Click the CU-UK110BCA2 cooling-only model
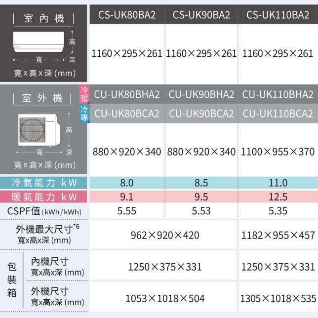The width and height of the screenshot is (318, 318). [x=278, y=113]
